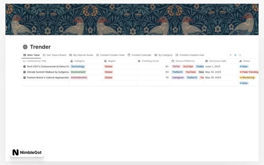Click Global region in Fashion Brand's row
This screenshot has height=165, width=264.
point(109,78)
